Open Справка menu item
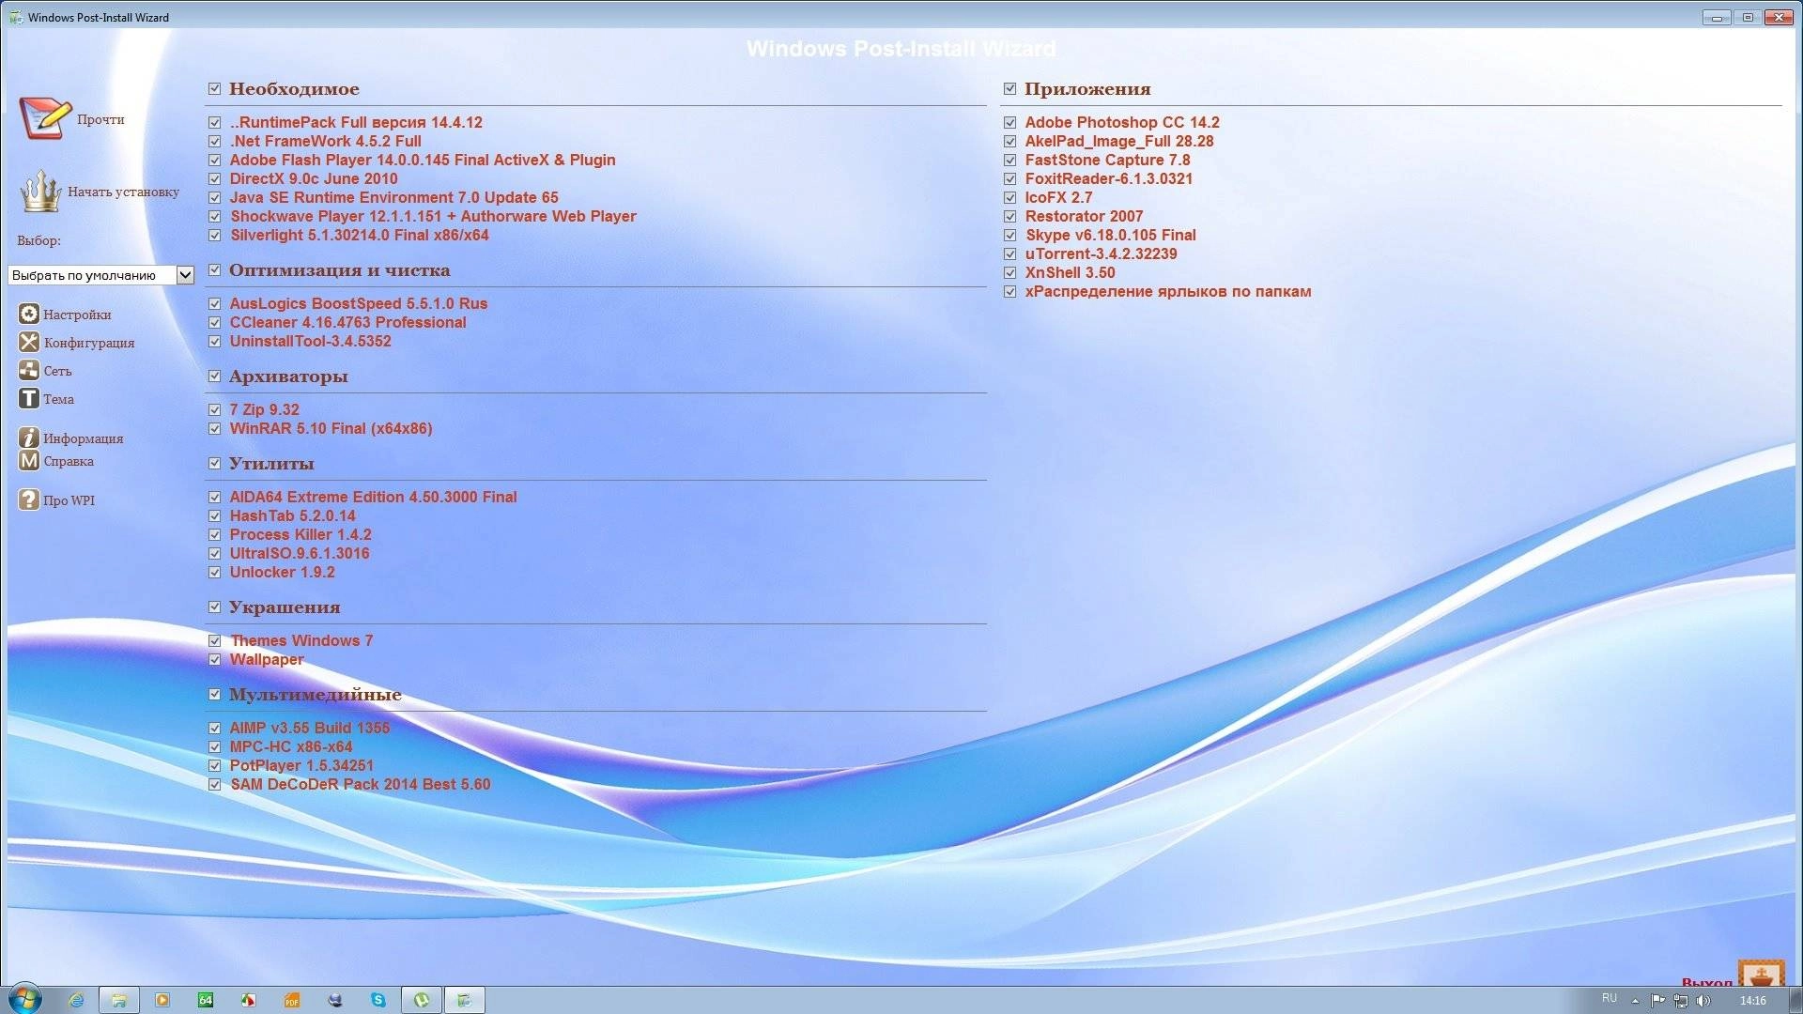The image size is (1803, 1014). tap(69, 461)
